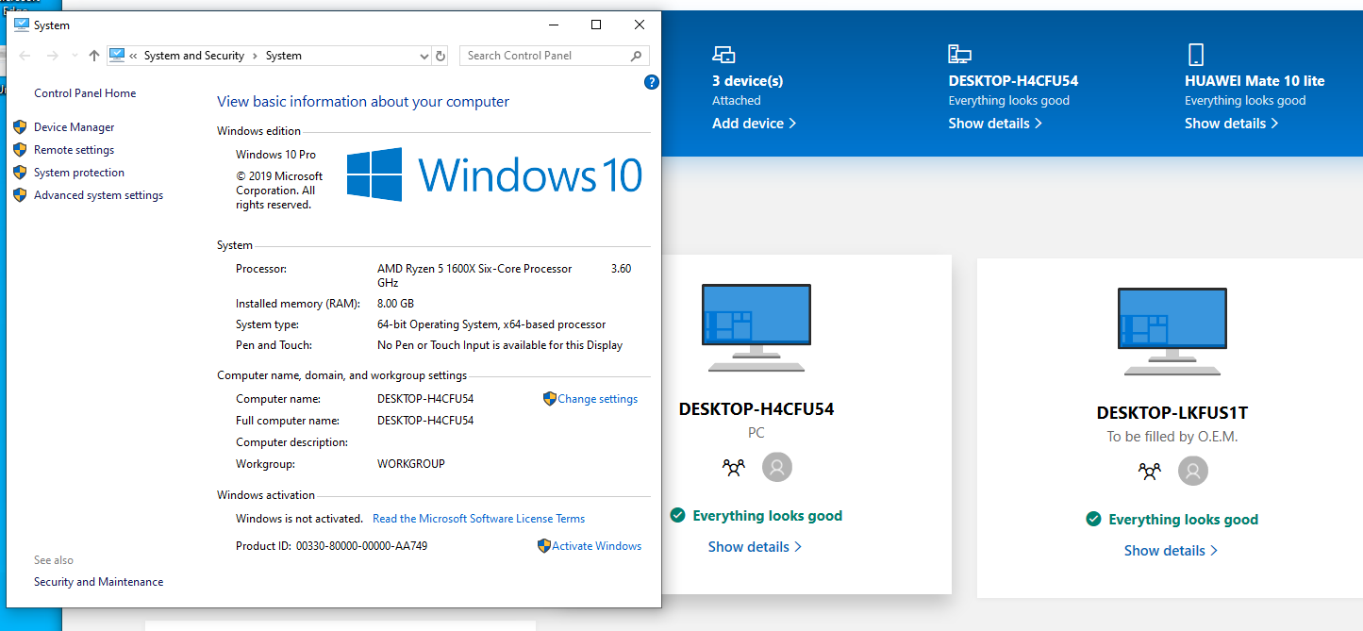1363x631 pixels.
Task: Click the Windows 10 logo
Action: (494, 174)
